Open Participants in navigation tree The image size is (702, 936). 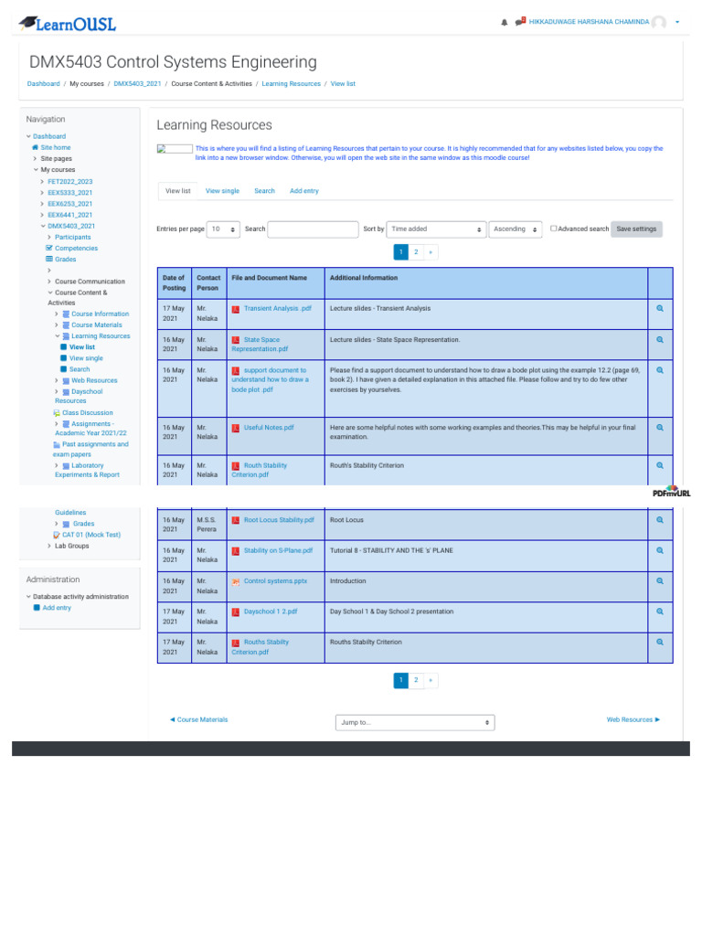pos(73,237)
